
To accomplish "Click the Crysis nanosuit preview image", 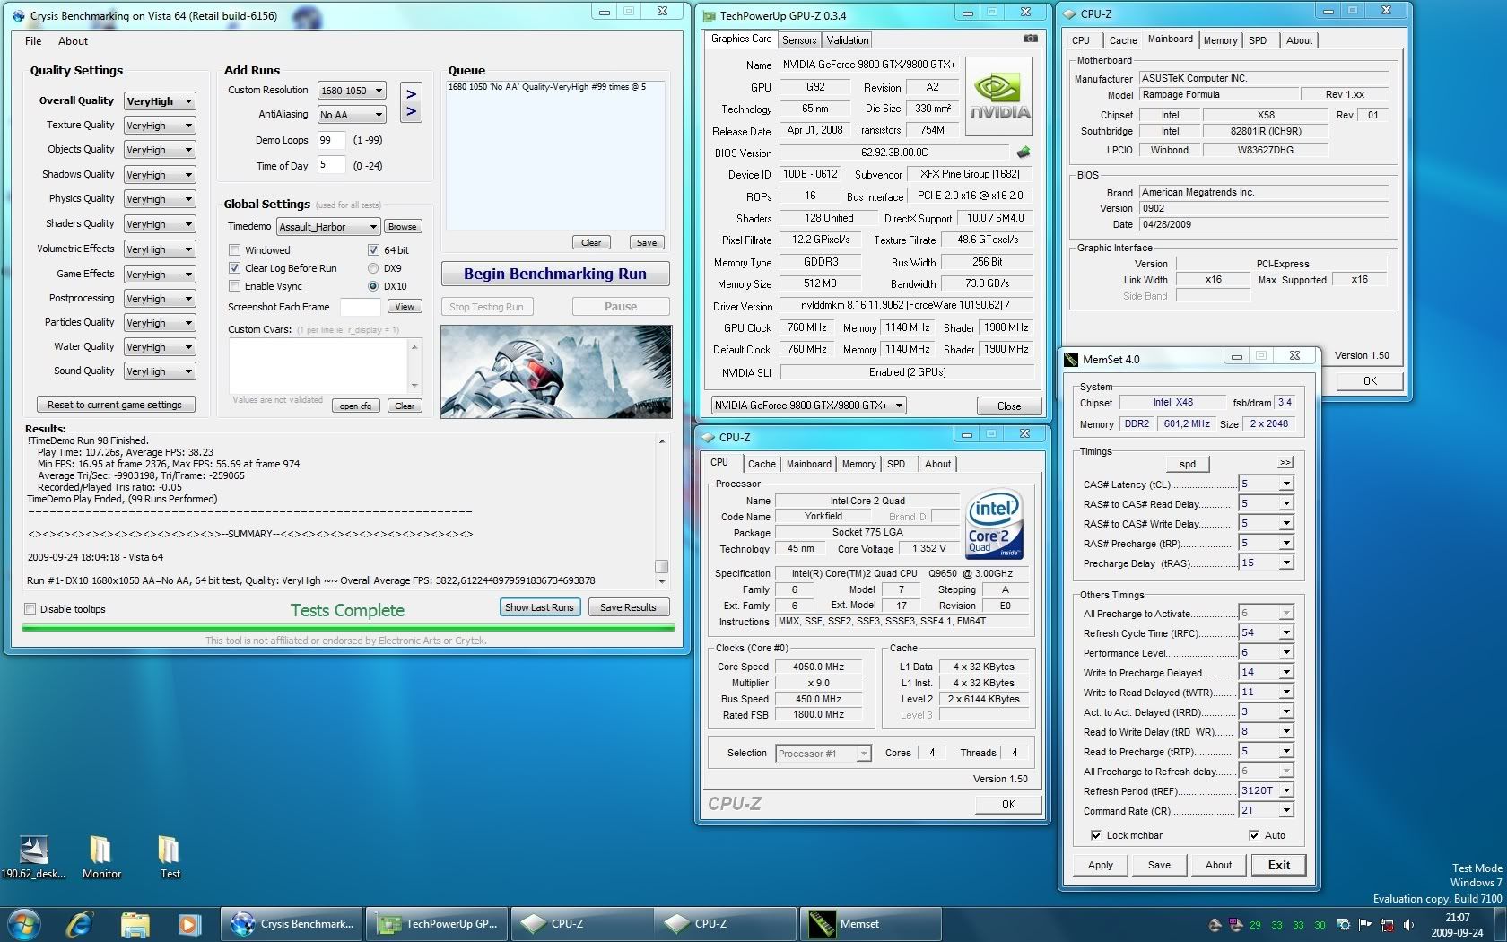I will tap(556, 371).
